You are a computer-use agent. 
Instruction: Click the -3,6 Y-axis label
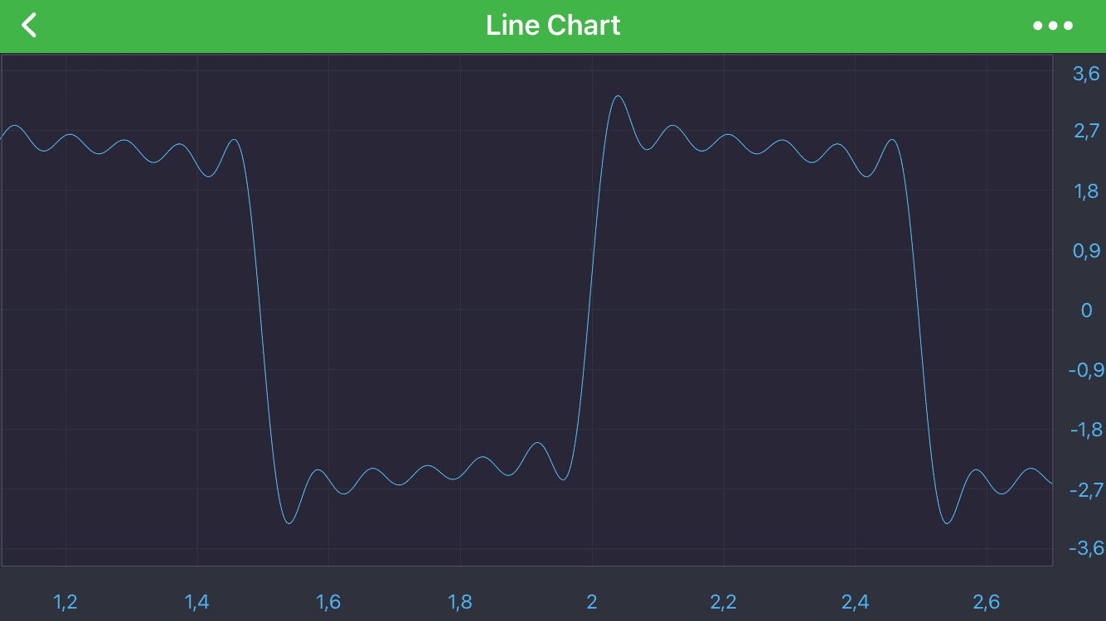1085,548
